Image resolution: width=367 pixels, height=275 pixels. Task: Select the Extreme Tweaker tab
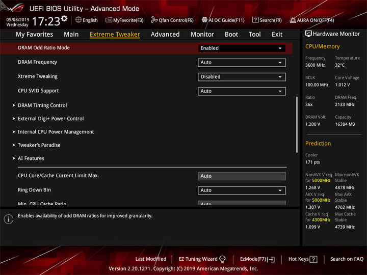[x=115, y=35]
